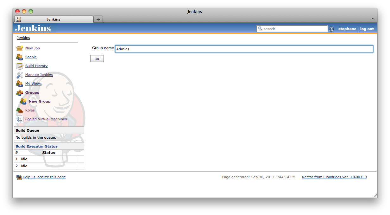Open a new browser tab with plus button

pos(98,19)
